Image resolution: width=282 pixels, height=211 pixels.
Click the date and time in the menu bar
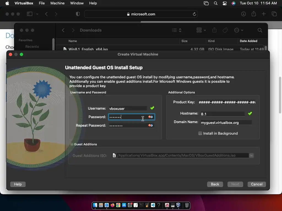[x=258, y=3]
